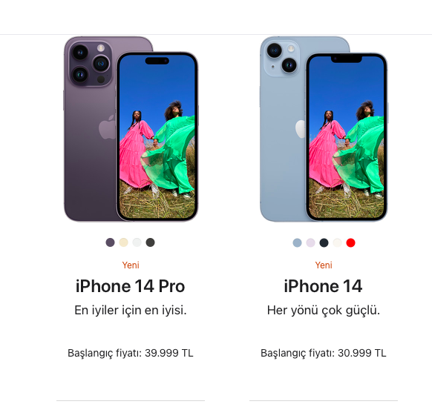The width and height of the screenshot is (432, 407).
Task: Open the blue iPhone 14 product image
Action: tap(324, 129)
